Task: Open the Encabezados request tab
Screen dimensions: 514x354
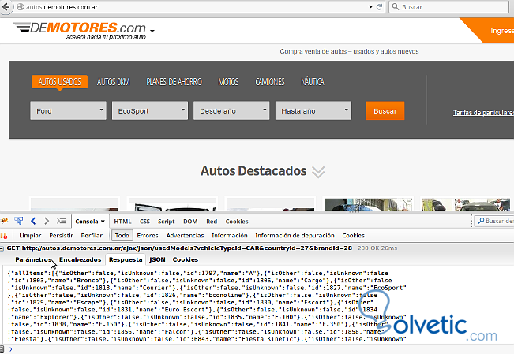Action: click(x=81, y=259)
